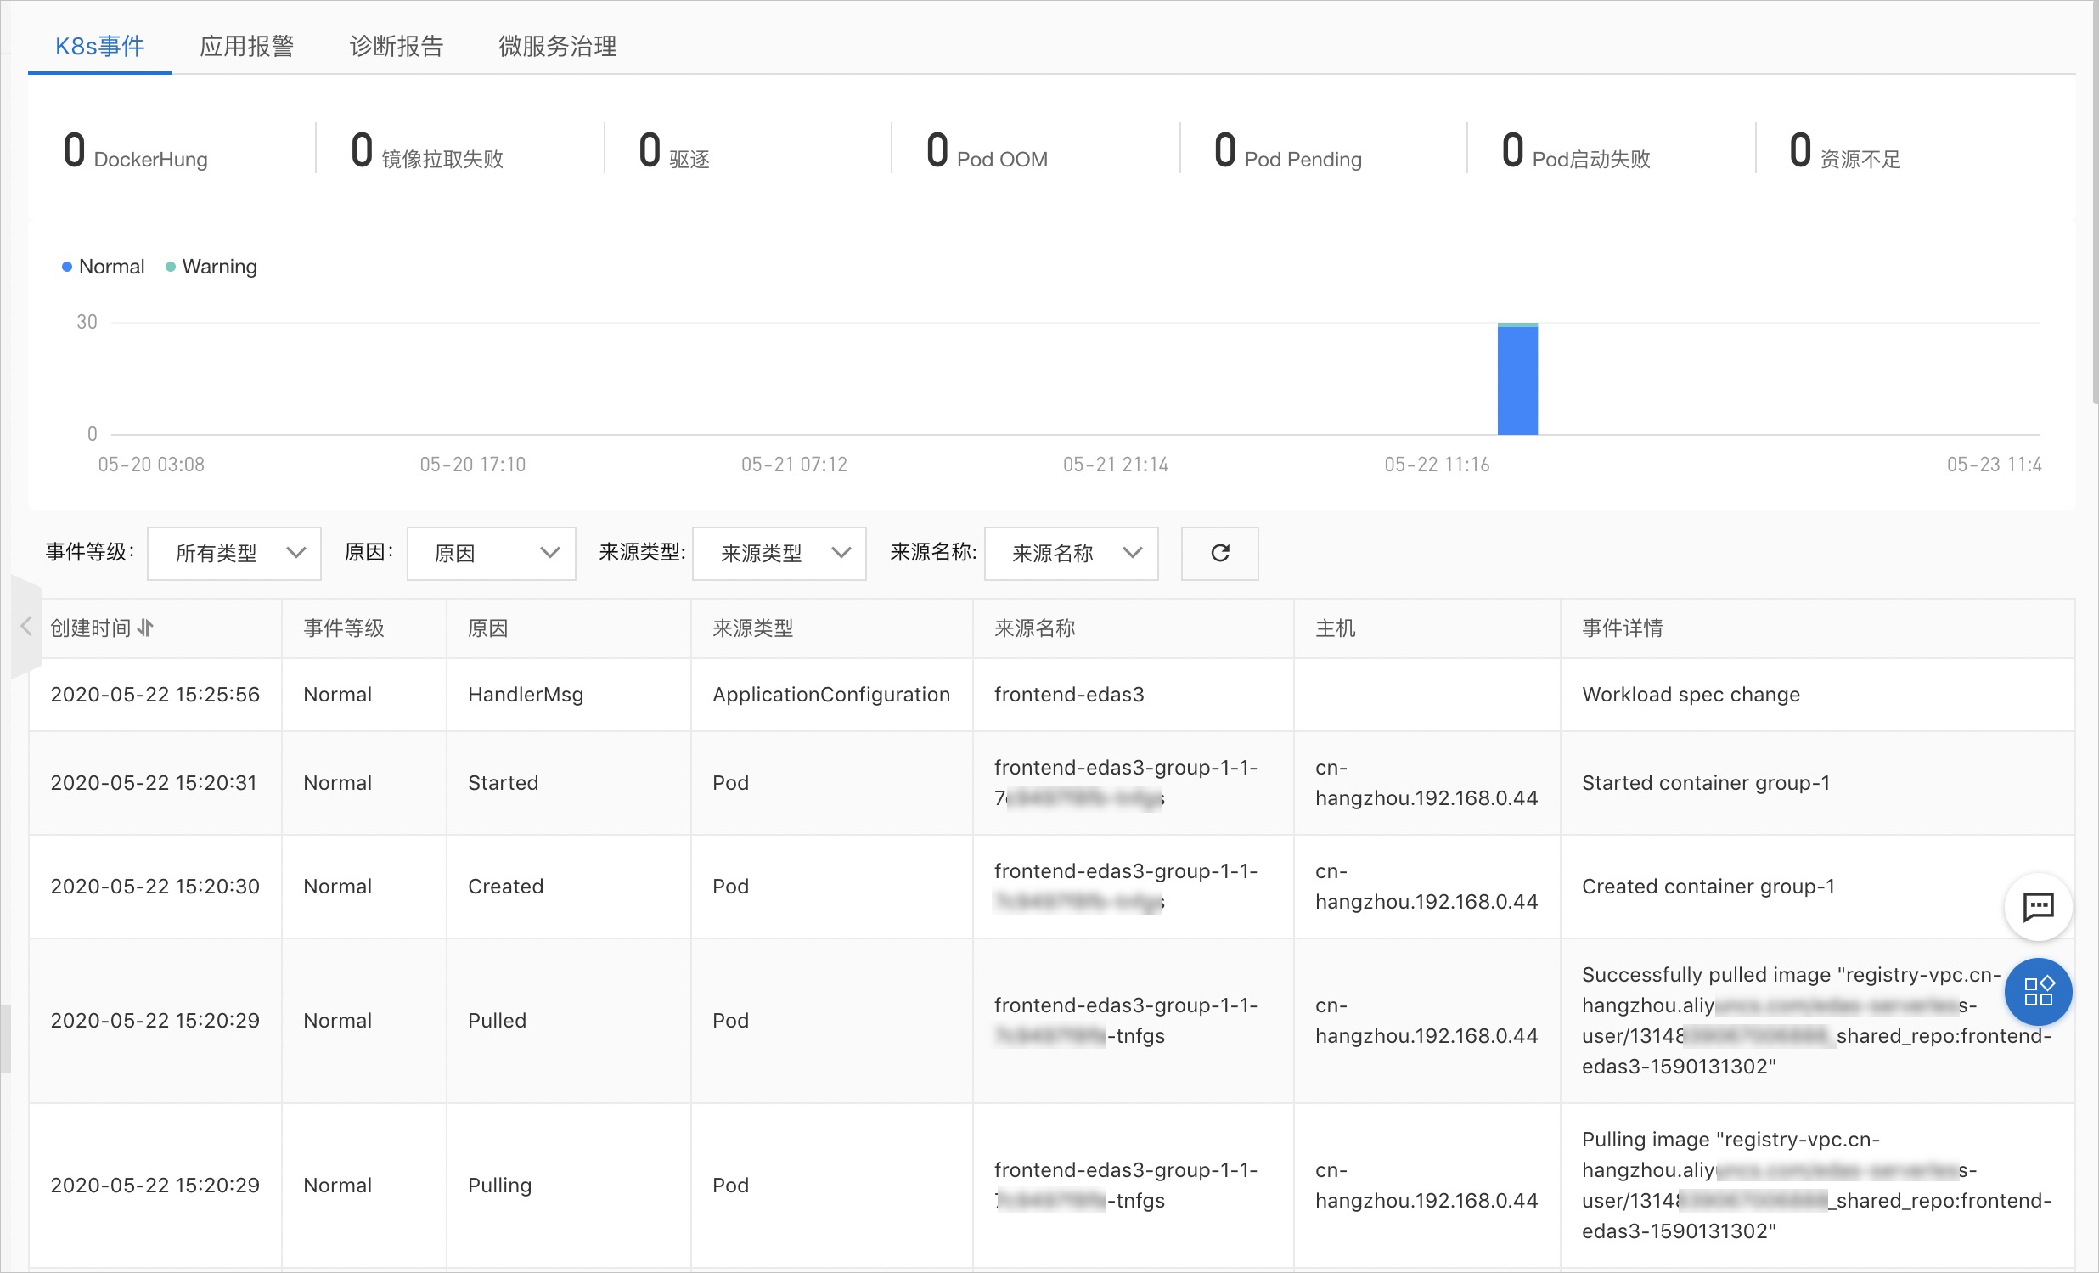
Task: Click timestamp 2020-05-22 15:20:31
Action: (x=154, y=783)
